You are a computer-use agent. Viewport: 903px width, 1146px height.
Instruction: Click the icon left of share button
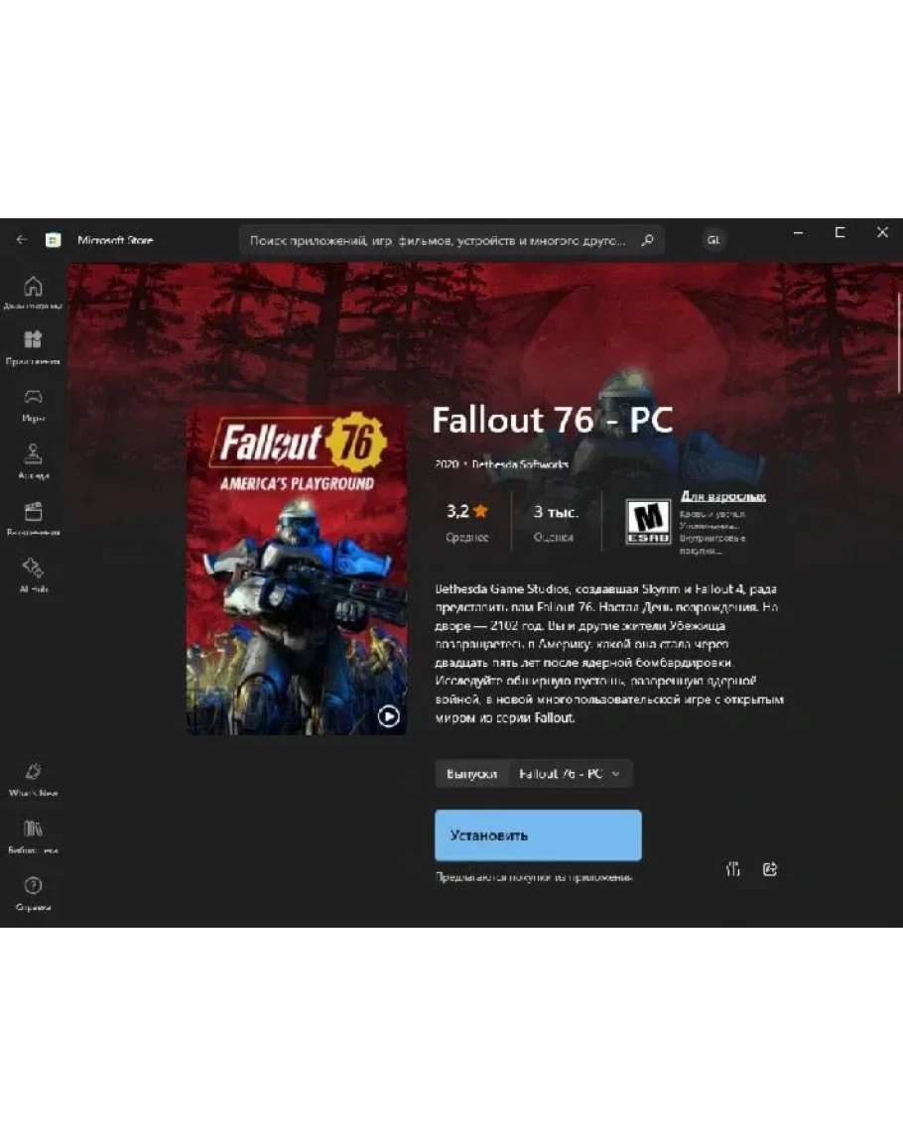733,869
